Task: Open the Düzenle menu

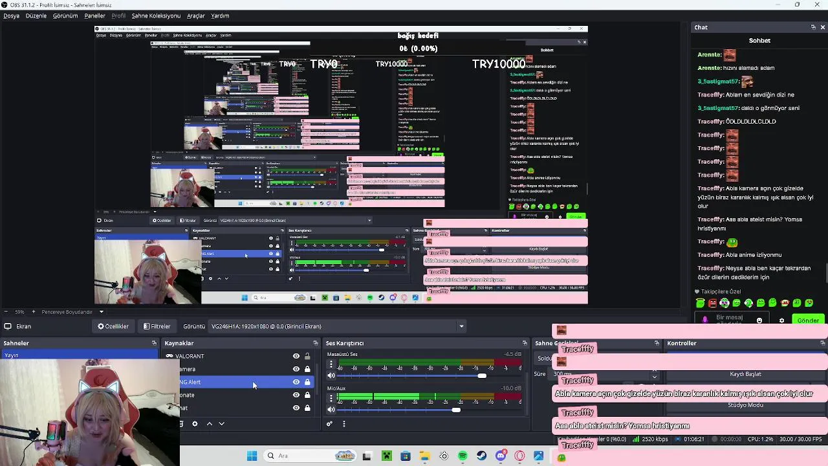Action: pyautogui.click(x=36, y=16)
